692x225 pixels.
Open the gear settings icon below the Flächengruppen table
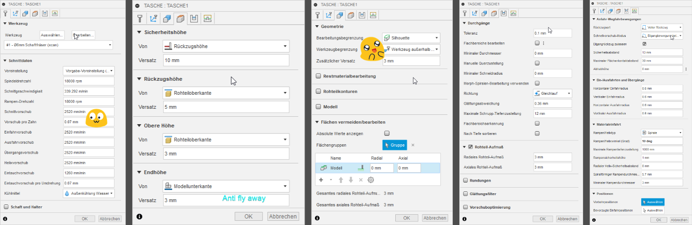coord(371,180)
